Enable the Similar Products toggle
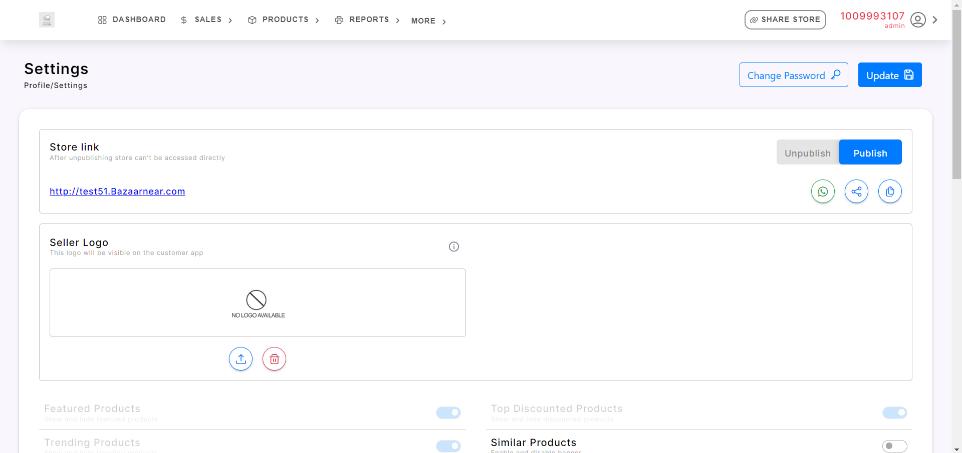The image size is (962, 453). (895, 445)
